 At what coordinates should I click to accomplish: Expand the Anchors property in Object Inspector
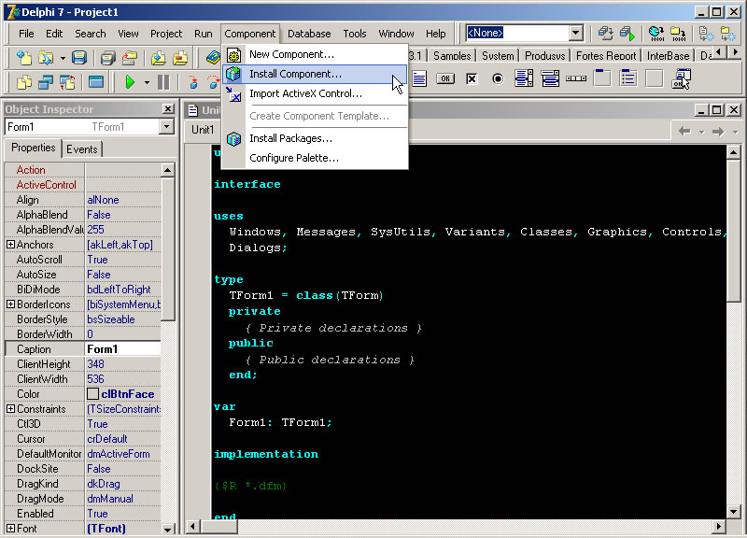click(x=8, y=245)
